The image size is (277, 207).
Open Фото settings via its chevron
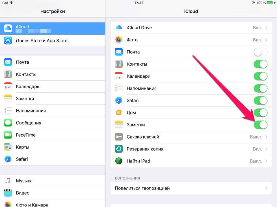266,40
